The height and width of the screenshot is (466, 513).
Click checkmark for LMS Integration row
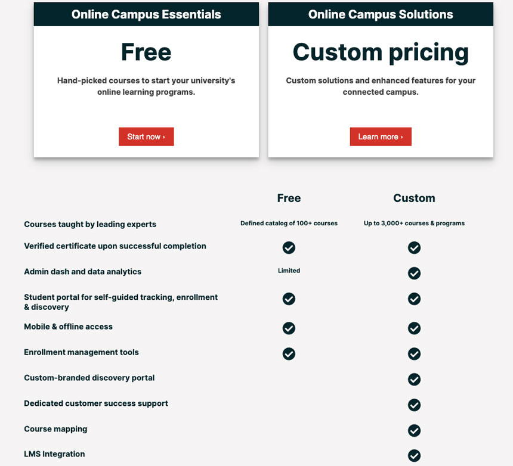pos(414,455)
